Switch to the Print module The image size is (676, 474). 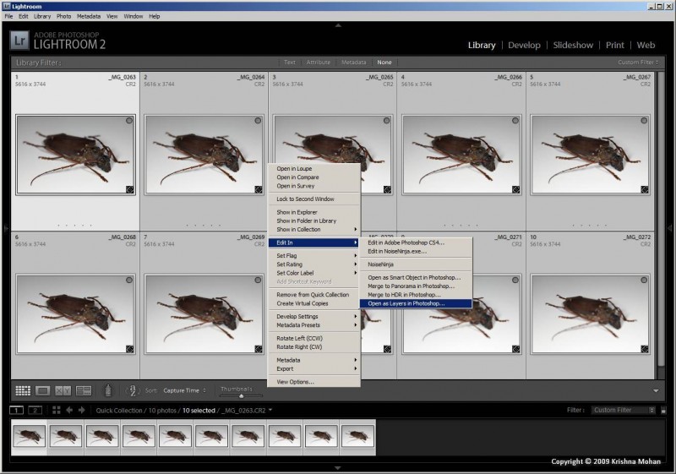[615, 46]
